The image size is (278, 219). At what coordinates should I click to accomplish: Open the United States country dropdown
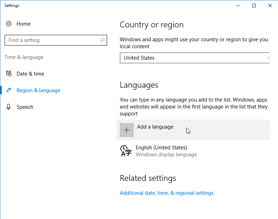[x=195, y=58]
